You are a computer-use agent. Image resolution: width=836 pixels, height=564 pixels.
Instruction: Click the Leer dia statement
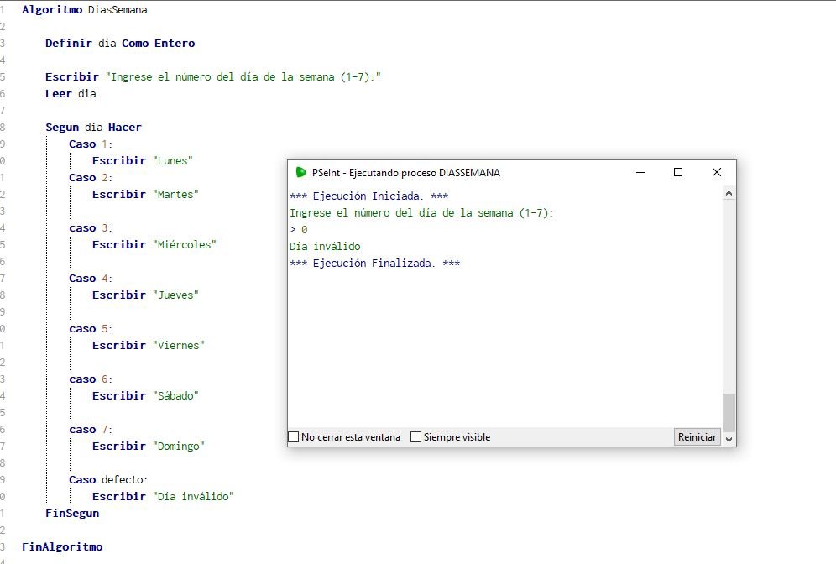[x=71, y=94]
